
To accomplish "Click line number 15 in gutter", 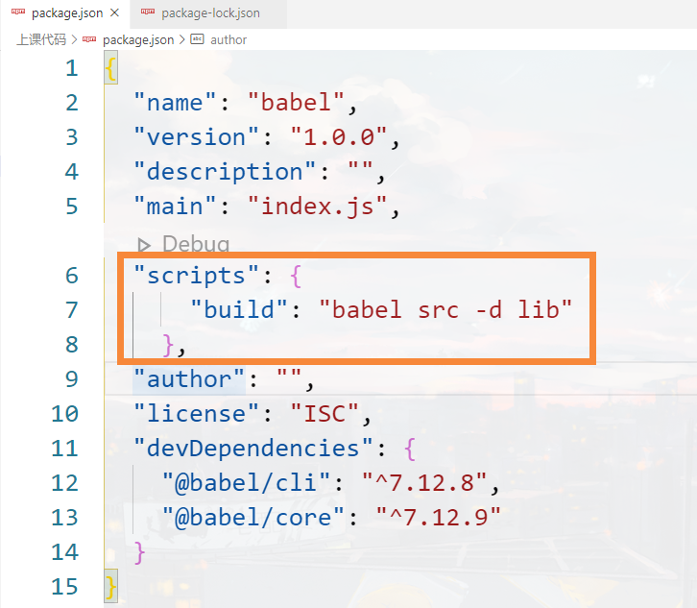I will [x=65, y=587].
